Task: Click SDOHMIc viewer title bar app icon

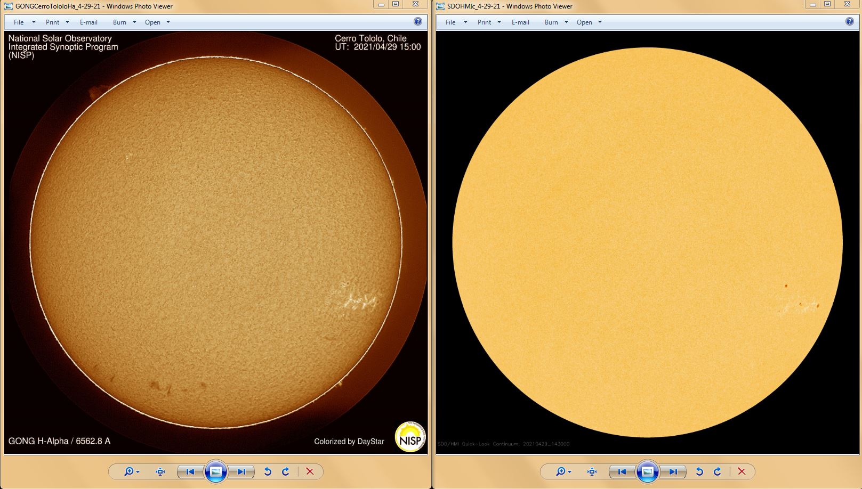Action: (440, 6)
